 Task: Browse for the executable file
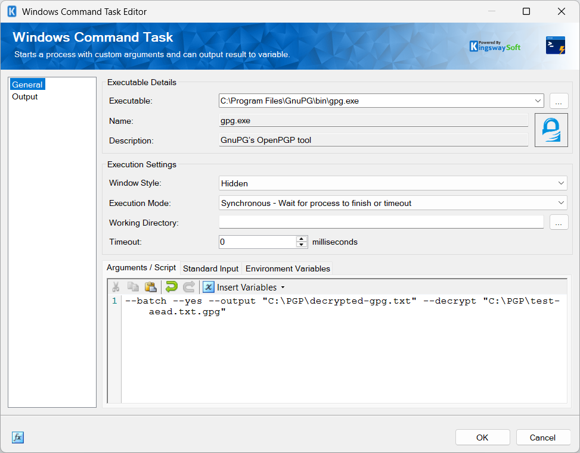[559, 101]
